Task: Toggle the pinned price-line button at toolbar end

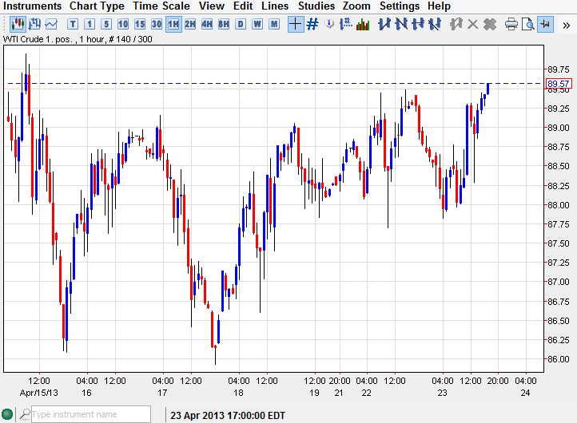Action: click(x=546, y=24)
